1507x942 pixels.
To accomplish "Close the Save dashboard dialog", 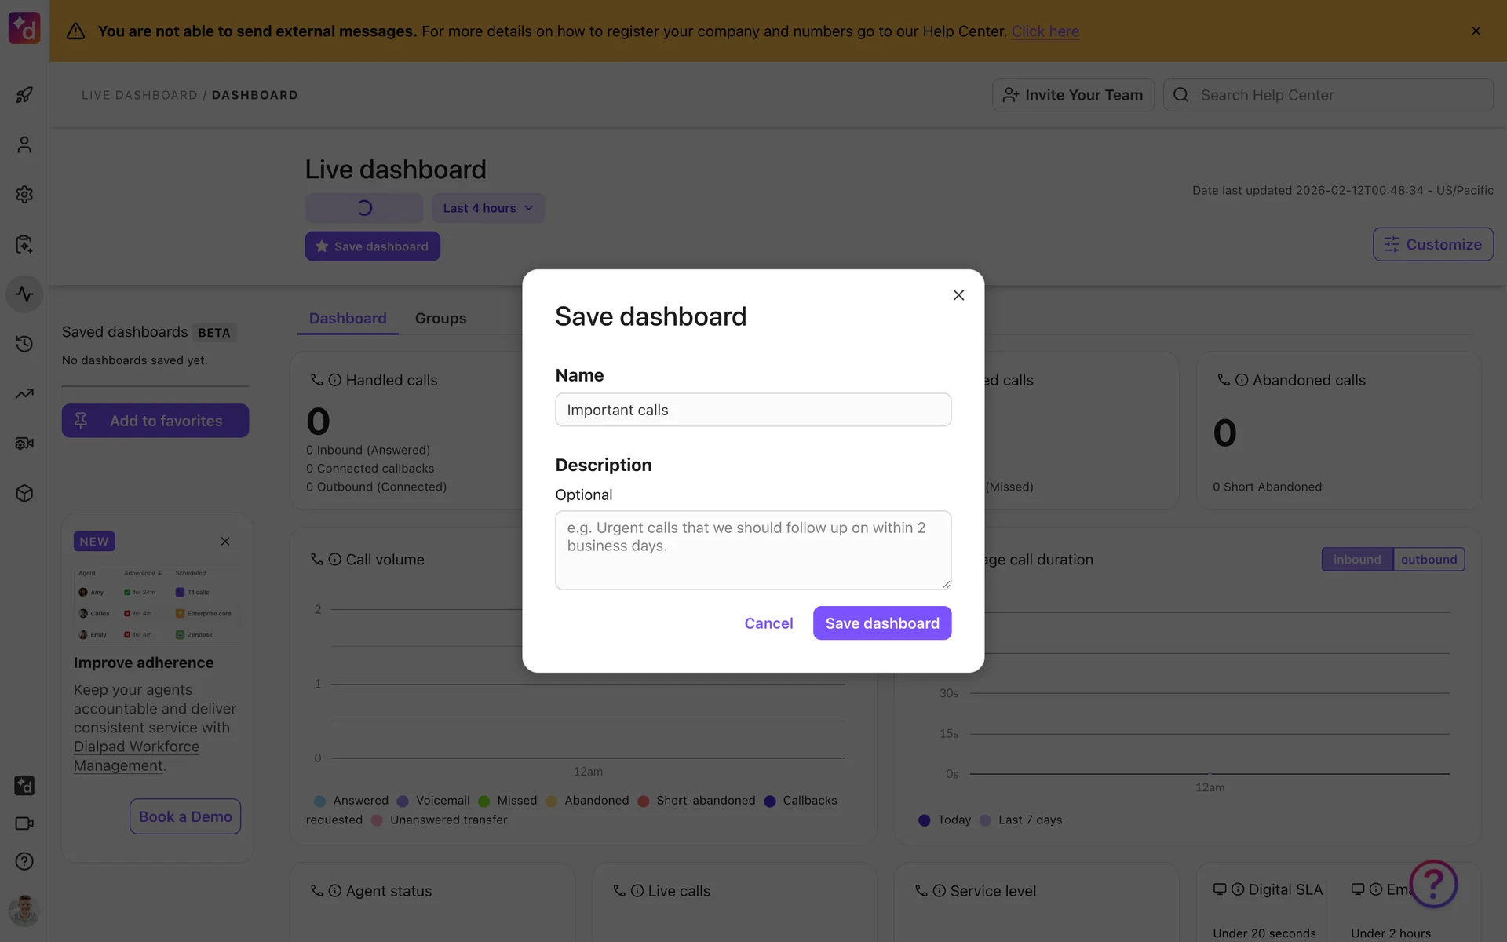I will click(958, 295).
